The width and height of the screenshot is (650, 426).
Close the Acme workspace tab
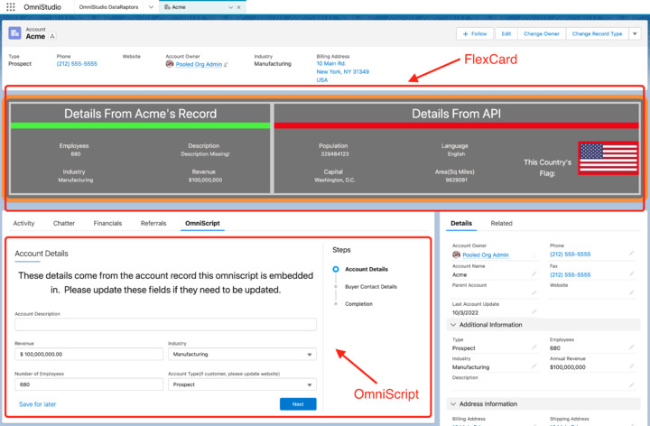pyautogui.click(x=239, y=5)
